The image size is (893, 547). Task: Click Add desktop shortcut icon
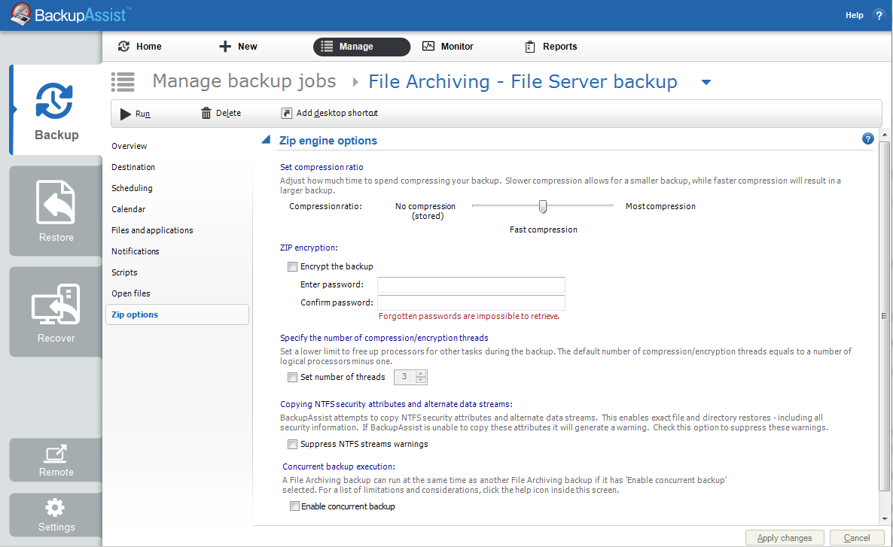coord(286,114)
